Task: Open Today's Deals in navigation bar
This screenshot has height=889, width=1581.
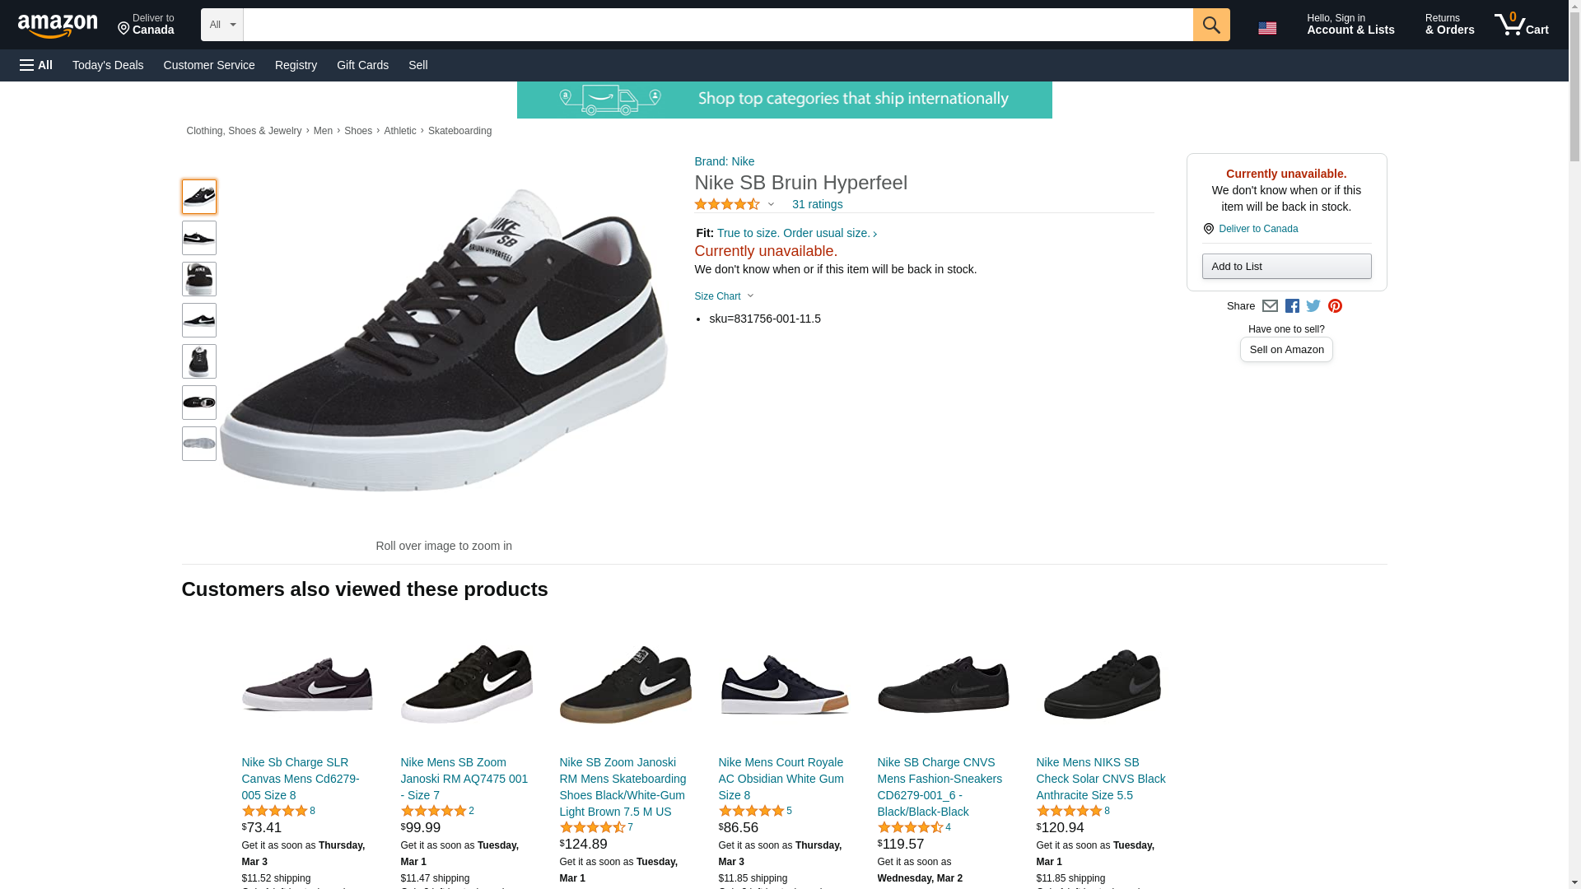Action: tap(108, 65)
